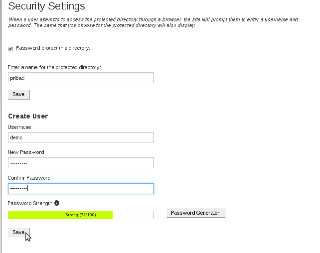Enable the Password protect this directory checkbox
This screenshot has height=253, width=320.
point(10,48)
